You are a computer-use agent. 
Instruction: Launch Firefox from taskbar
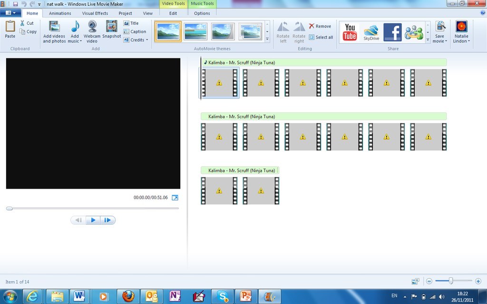point(128,296)
